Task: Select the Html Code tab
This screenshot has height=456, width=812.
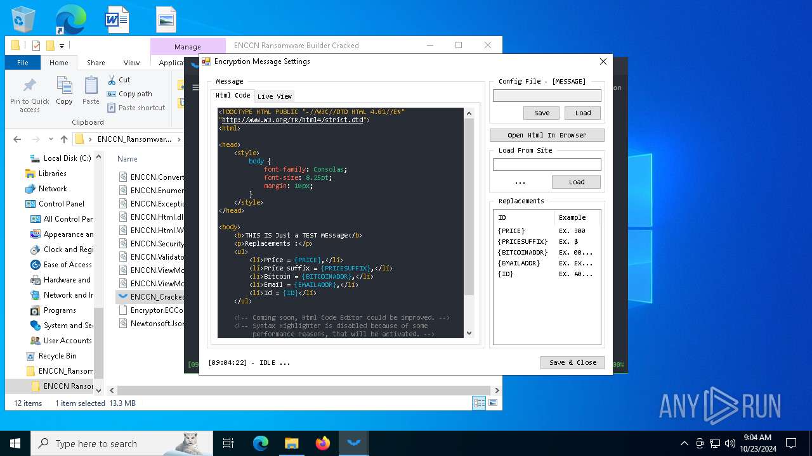Action: point(233,96)
